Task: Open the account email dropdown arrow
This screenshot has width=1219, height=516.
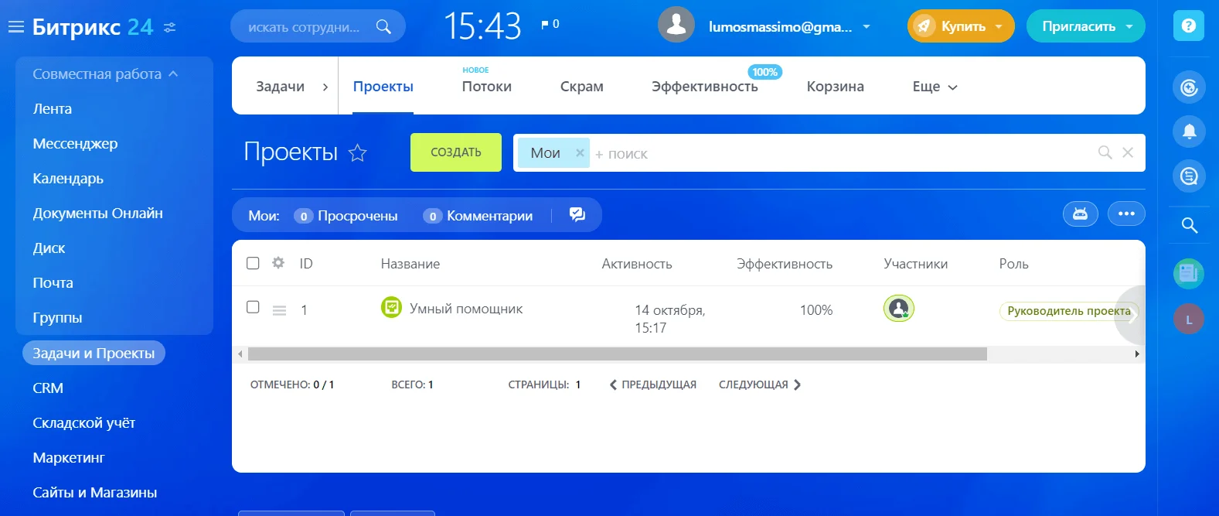Action: 867,26
